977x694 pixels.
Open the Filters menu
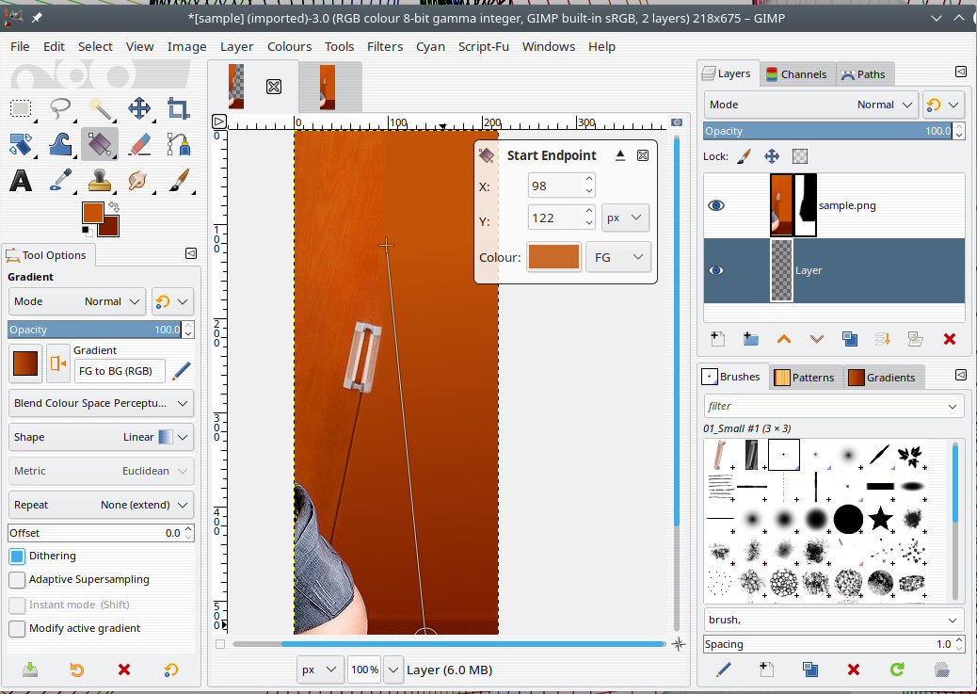point(384,46)
